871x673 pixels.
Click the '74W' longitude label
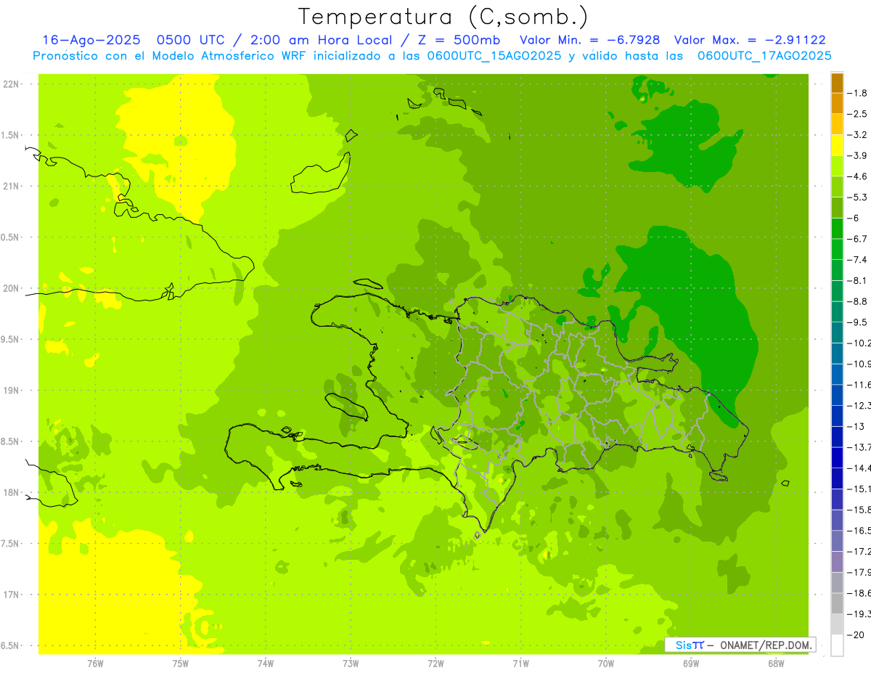coord(265,663)
